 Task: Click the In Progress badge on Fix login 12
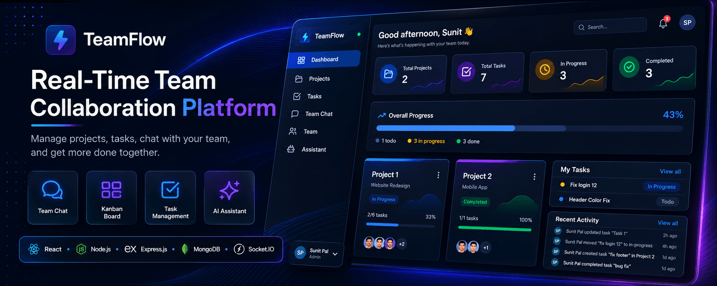[661, 186]
